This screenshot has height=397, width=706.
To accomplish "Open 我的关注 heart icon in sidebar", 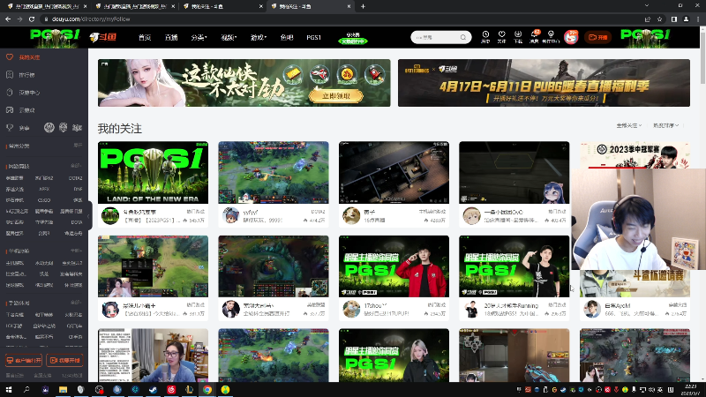I will click(x=10, y=57).
